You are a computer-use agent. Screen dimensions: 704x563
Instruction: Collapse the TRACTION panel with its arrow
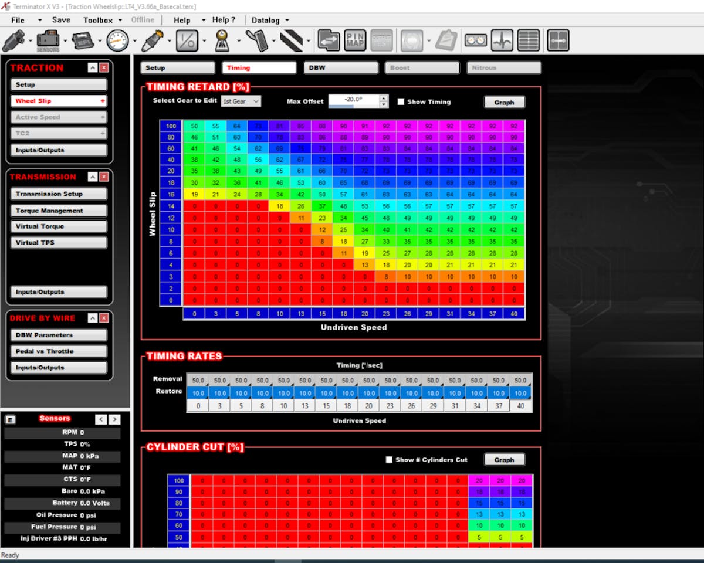tap(93, 67)
